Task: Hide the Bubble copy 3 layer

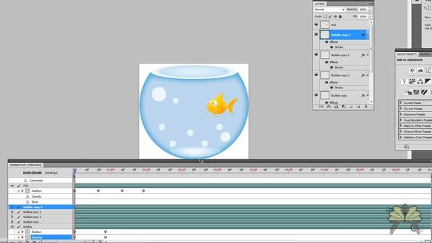Action: tap(317, 55)
